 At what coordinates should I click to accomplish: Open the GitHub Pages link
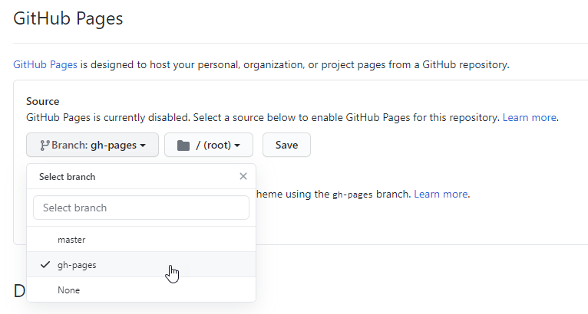point(45,64)
